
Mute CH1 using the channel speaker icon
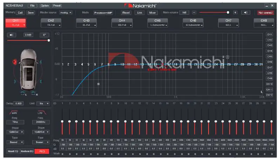coord(12,35)
